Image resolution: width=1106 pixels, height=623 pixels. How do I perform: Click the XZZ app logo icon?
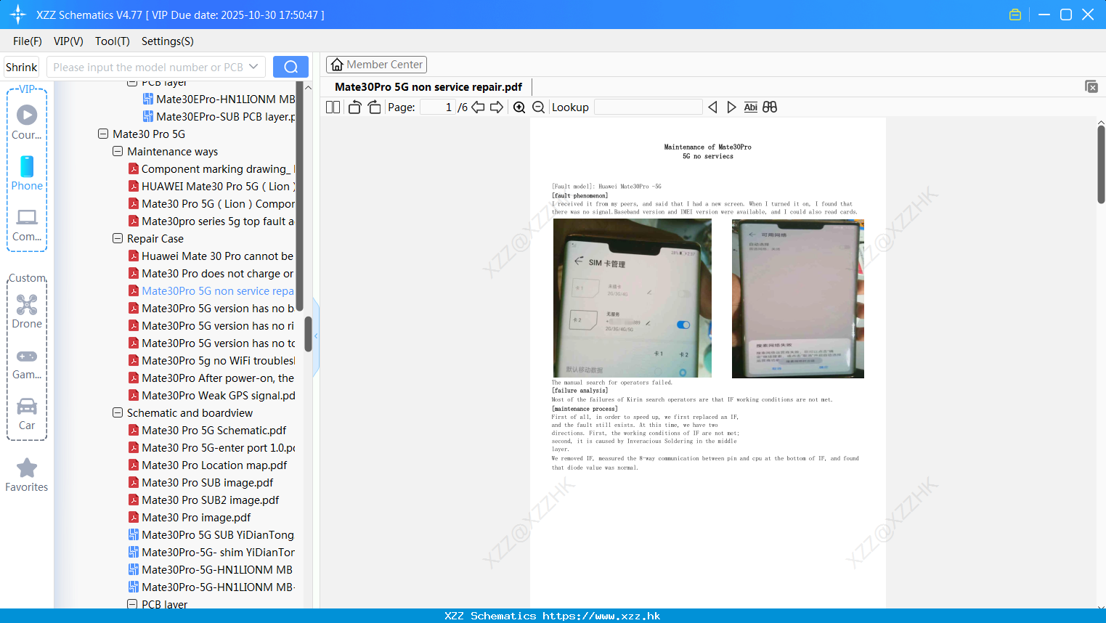pyautogui.click(x=18, y=15)
